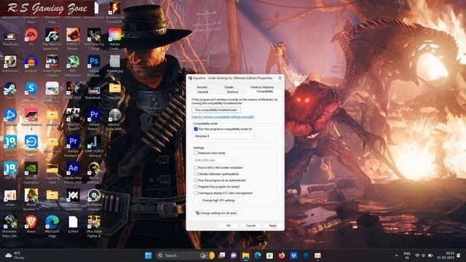Cancel the Properties dialog
The height and width of the screenshot is (262, 466).
250,226
